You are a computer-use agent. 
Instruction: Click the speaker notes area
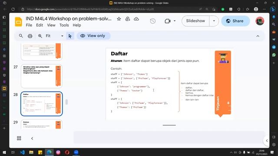coord(169,137)
